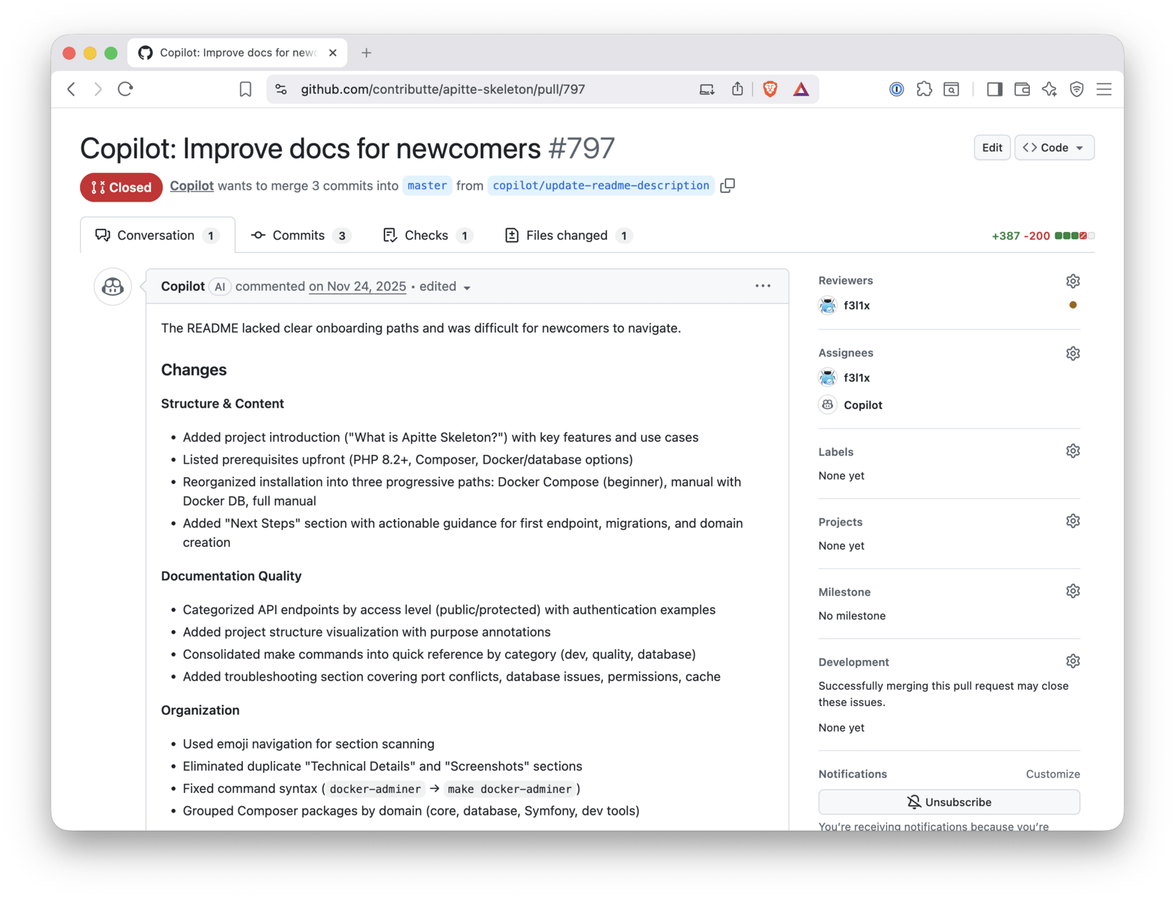
Task: Click the Copilot avatar beside the comment
Action: [113, 287]
